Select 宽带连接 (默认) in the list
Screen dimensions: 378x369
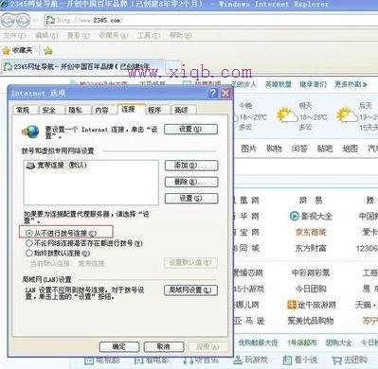[57, 166]
